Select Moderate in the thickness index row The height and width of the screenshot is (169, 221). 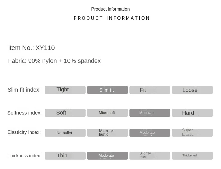107,156
